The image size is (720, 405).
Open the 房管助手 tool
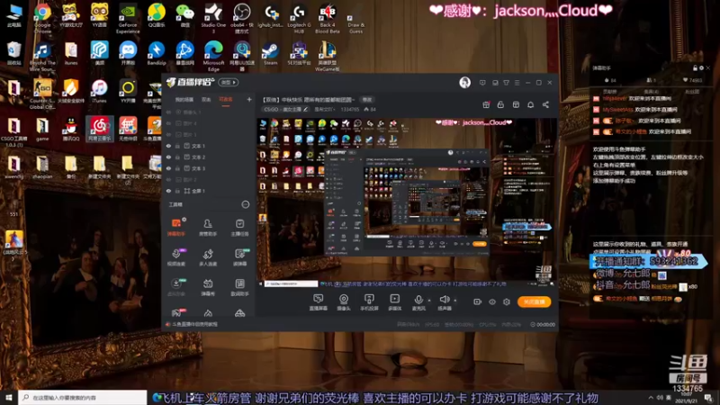pyautogui.click(x=208, y=228)
